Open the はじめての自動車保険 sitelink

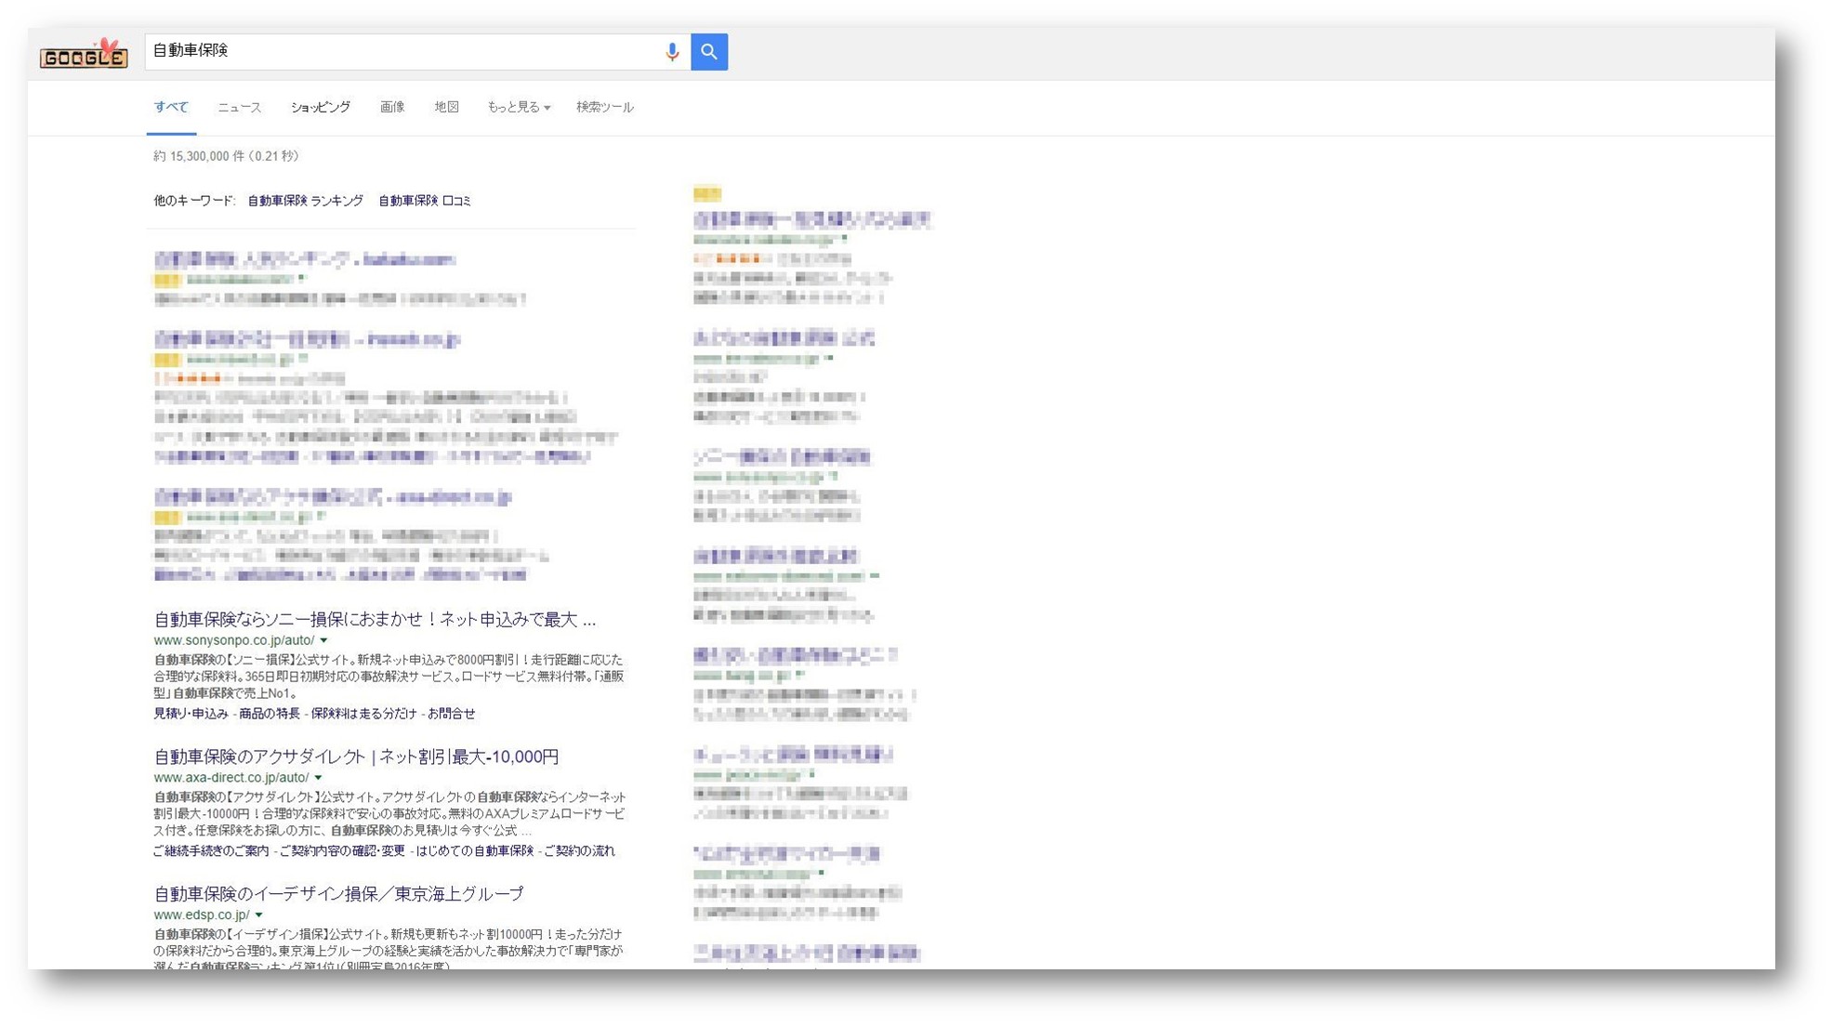(475, 851)
